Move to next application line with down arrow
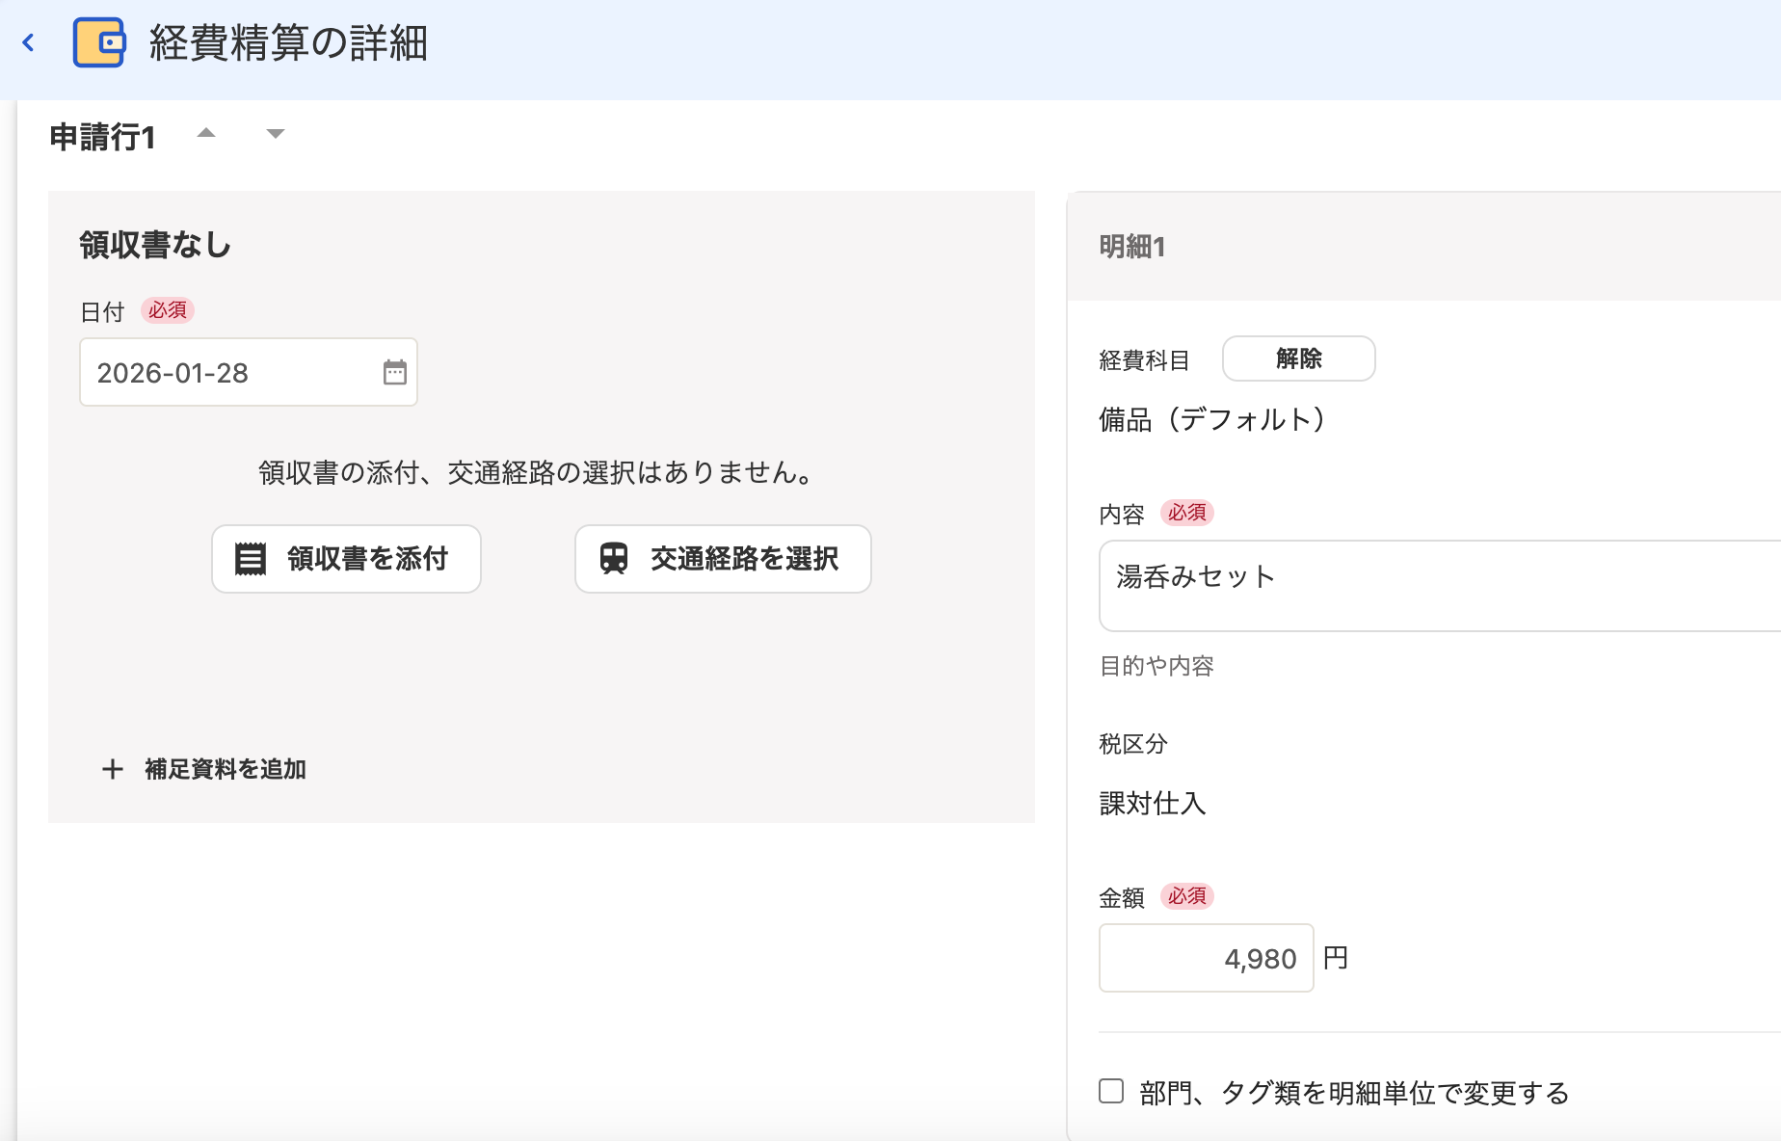Screen dimensions: 1781x1141 tap(276, 133)
